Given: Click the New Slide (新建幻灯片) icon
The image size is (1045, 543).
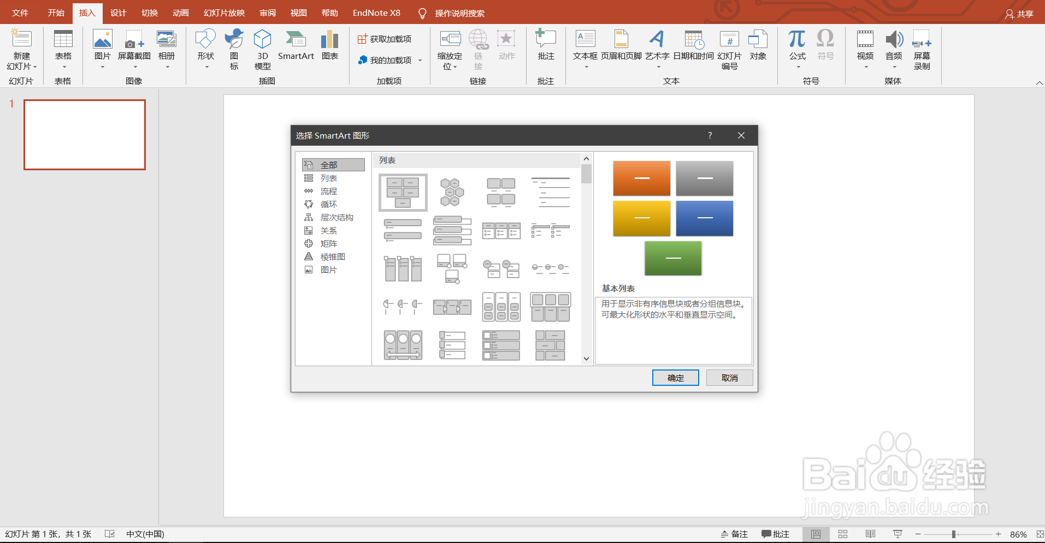Looking at the screenshot, I should [22, 39].
